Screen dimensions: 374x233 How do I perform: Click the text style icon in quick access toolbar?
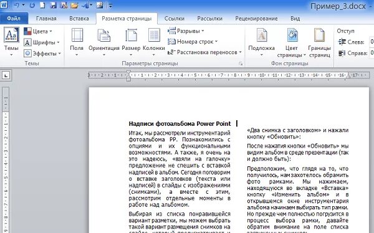pyautogui.click(x=85, y=5)
